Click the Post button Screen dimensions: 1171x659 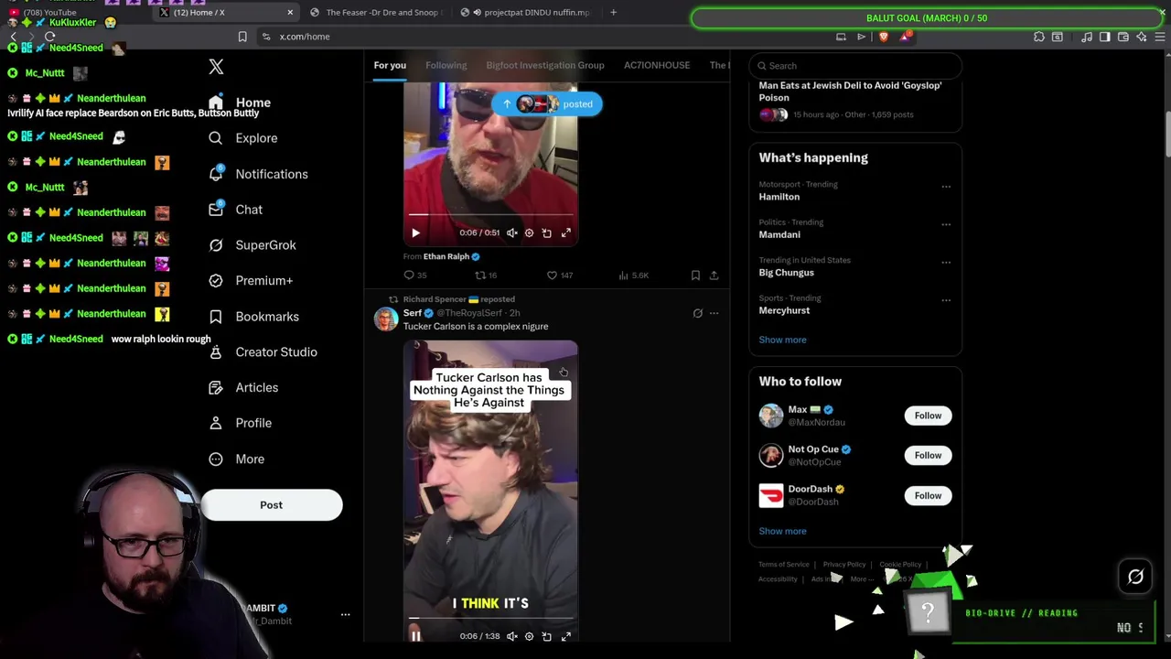(271, 505)
